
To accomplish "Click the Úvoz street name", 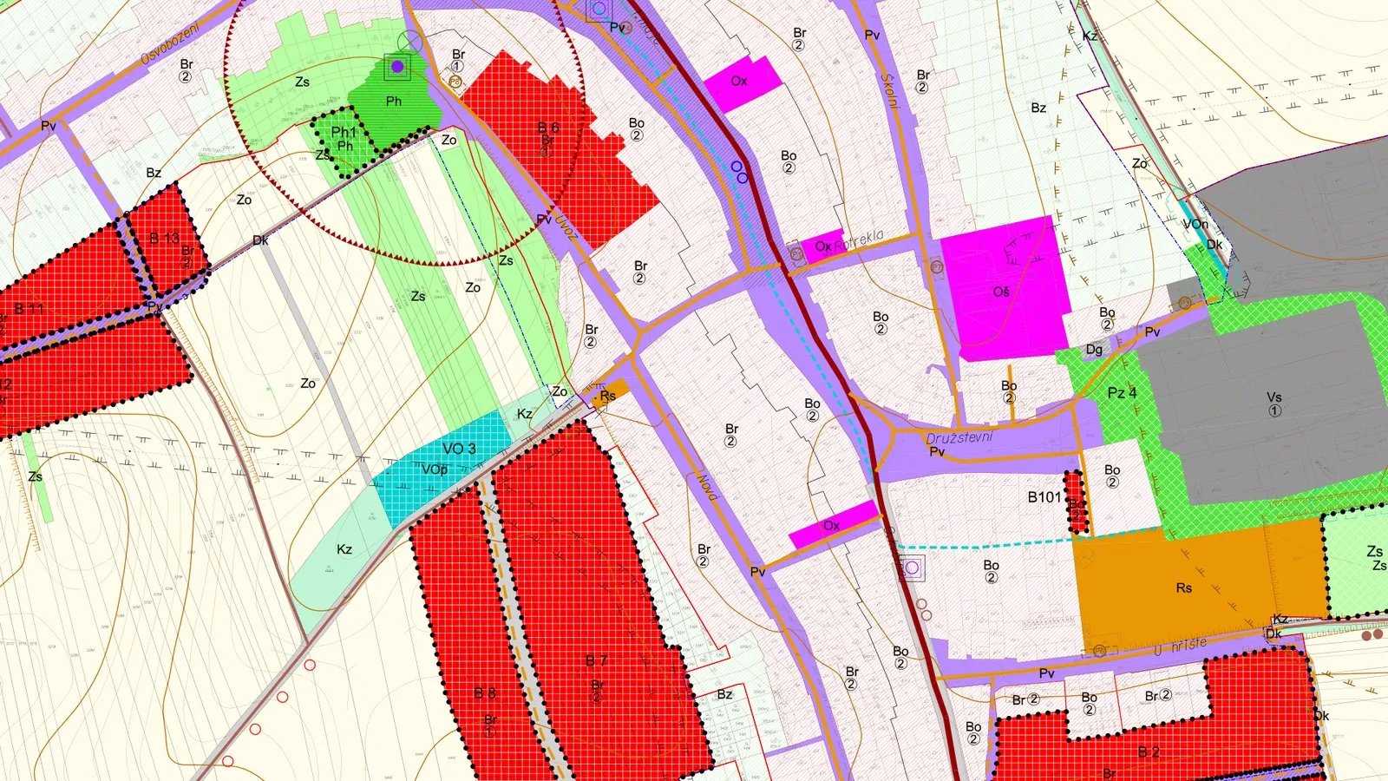I will (x=566, y=227).
